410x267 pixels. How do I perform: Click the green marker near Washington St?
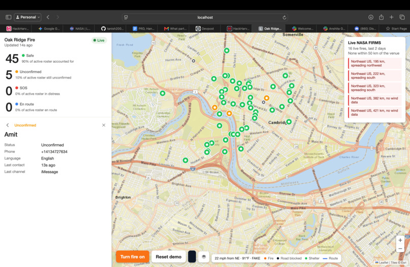click(x=285, y=76)
